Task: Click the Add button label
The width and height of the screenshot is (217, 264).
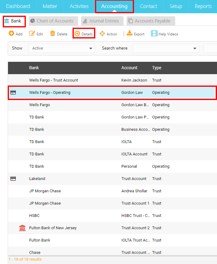Action: (x=19, y=34)
